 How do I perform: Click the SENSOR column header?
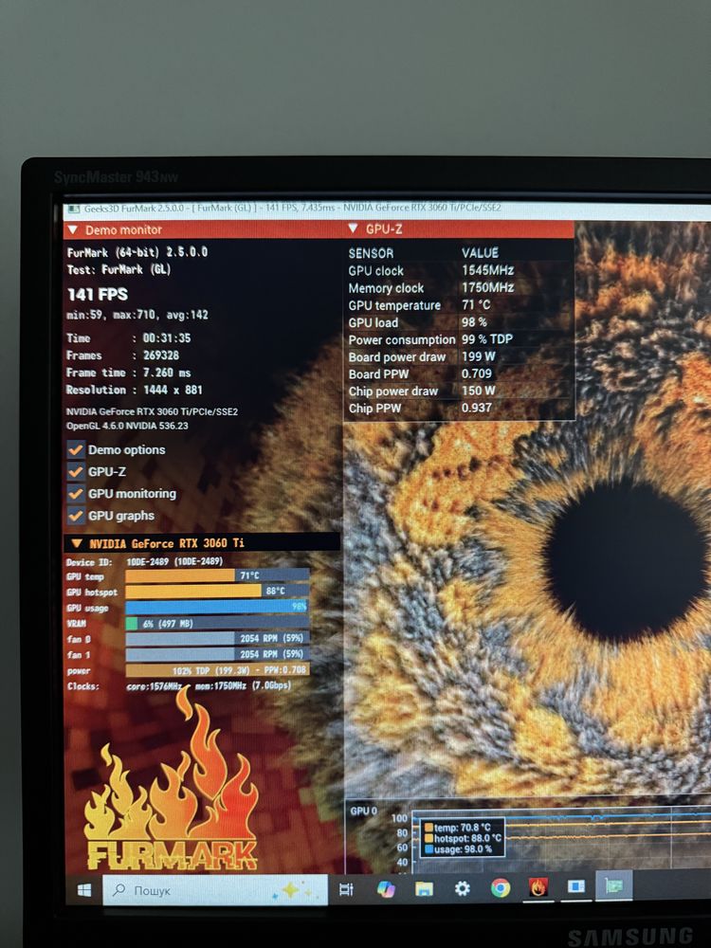(x=371, y=253)
